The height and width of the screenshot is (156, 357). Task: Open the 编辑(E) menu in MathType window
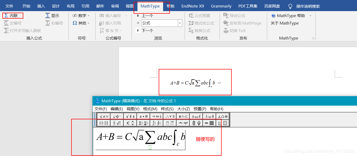click(117, 109)
